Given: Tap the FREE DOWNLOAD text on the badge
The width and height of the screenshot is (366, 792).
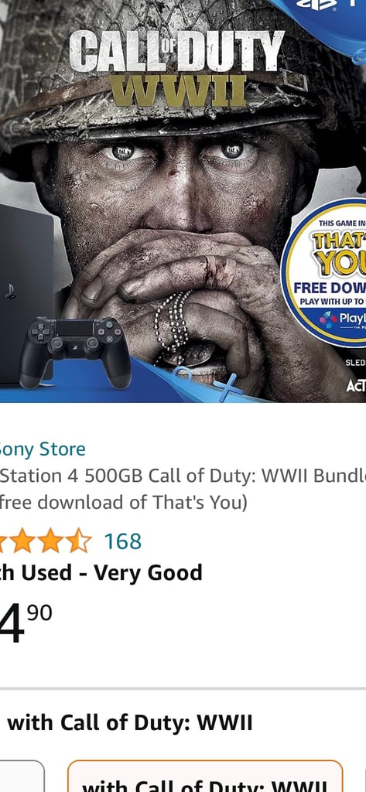Looking at the screenshot, I should click(330, 288).
